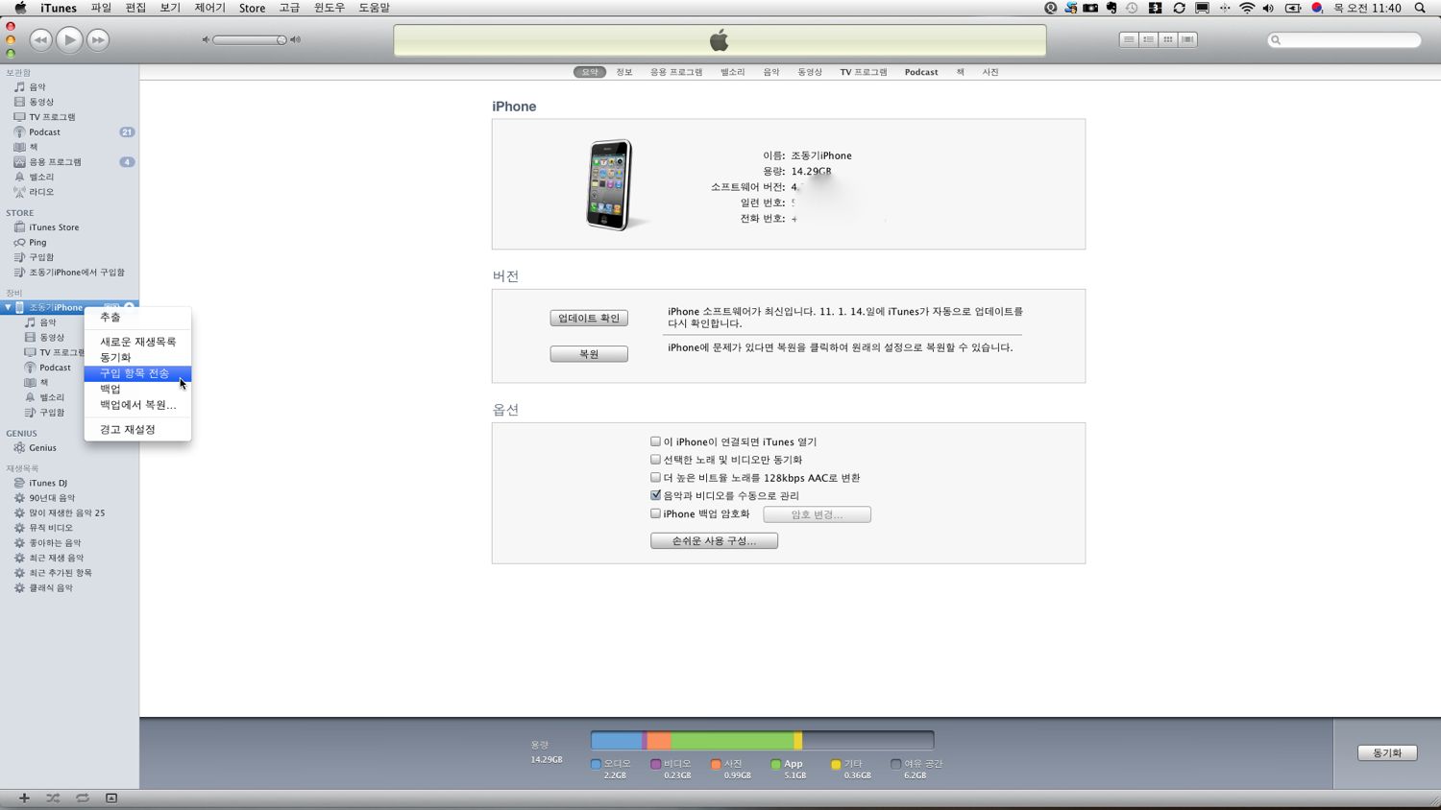1441x810 pixels.
Task: Click the green App legend swatch
Action: pos(776,765)
